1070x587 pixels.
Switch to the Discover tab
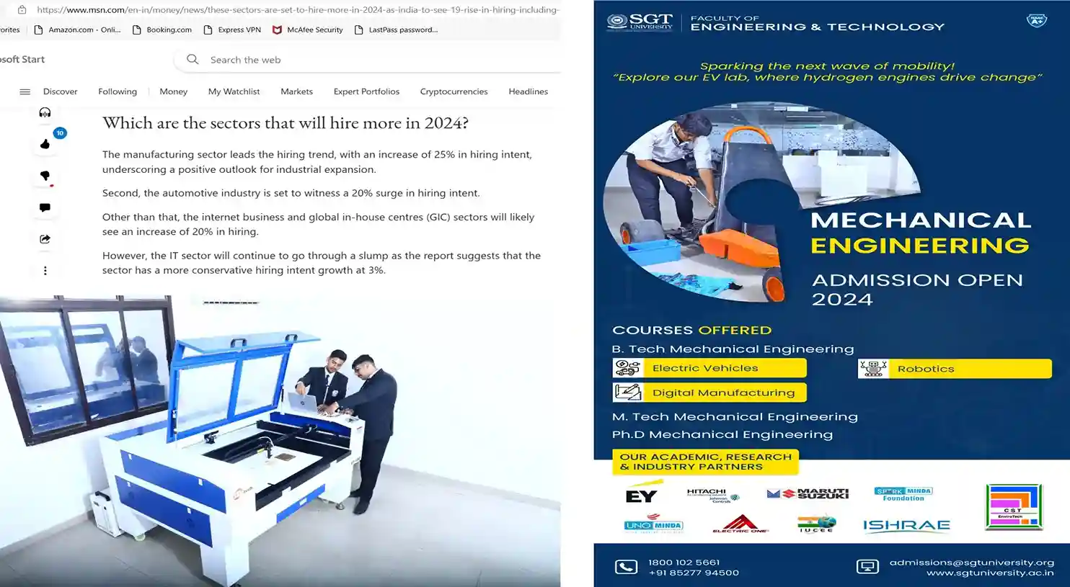60,91
